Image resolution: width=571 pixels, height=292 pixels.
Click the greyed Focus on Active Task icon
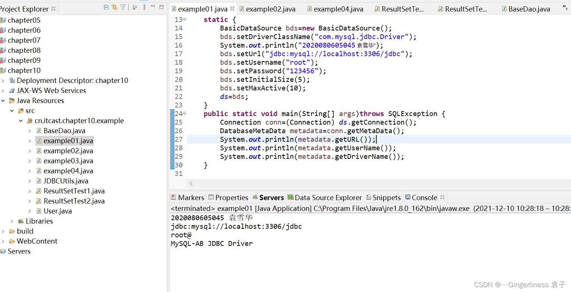[x=135, y=7]
